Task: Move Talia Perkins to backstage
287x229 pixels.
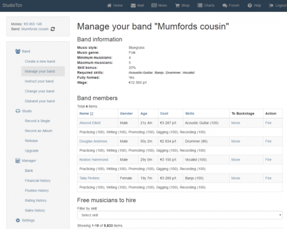Action: (x=236, y=178)
